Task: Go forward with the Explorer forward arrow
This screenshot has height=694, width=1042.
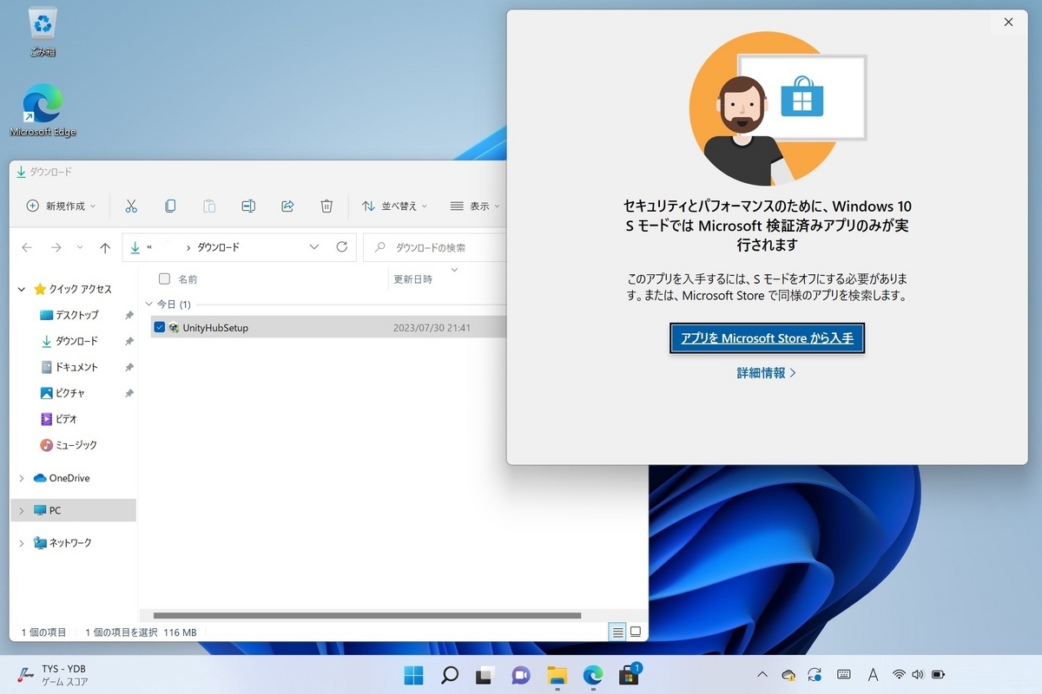Action: click(x=56, y=247)
